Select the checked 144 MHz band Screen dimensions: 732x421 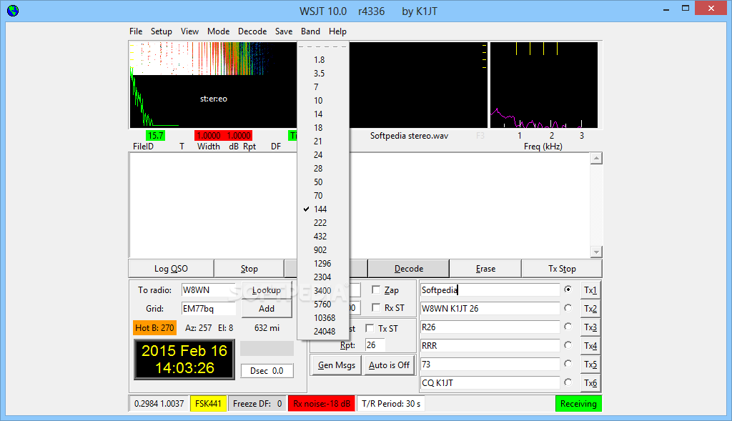[x=323, y=209]
